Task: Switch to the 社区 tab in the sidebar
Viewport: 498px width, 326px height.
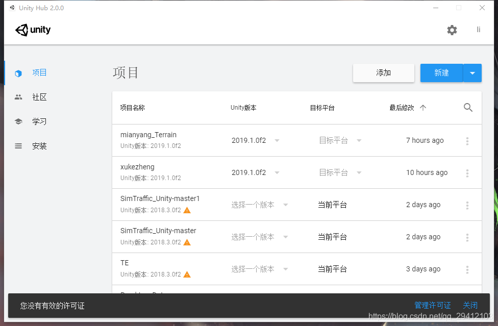Action: (x=39, y=97)
